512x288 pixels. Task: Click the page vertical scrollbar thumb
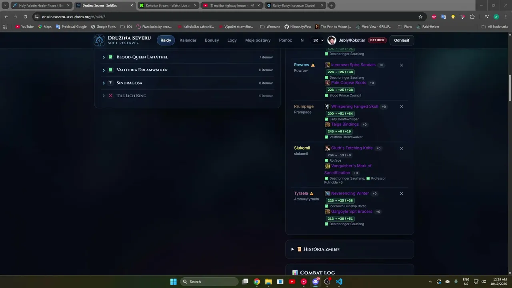(x=510, y=88)
